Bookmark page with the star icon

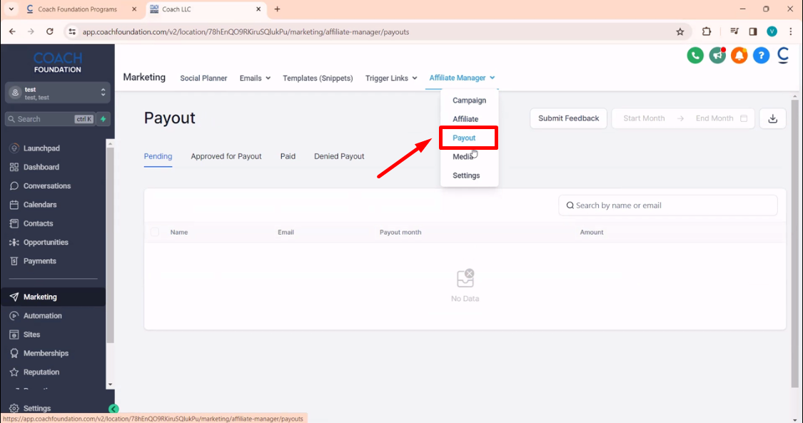680,31
